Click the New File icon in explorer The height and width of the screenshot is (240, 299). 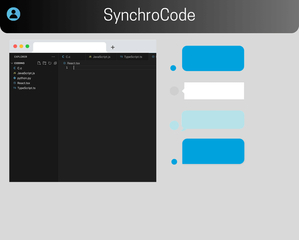[x=39, y=63]
